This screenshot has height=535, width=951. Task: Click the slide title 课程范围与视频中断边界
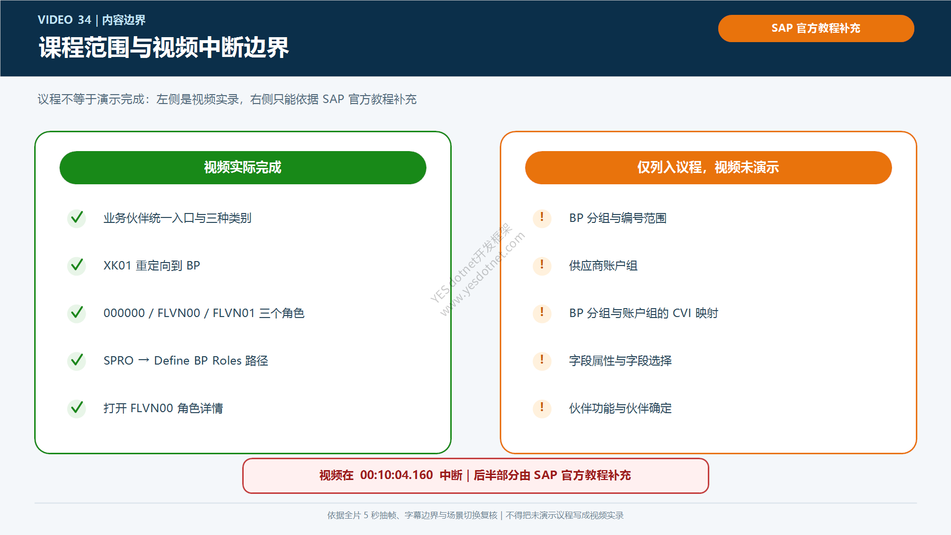[164, 48]
